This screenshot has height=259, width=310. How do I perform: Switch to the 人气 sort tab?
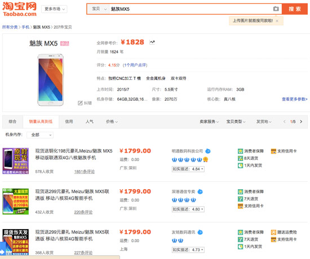90,122
